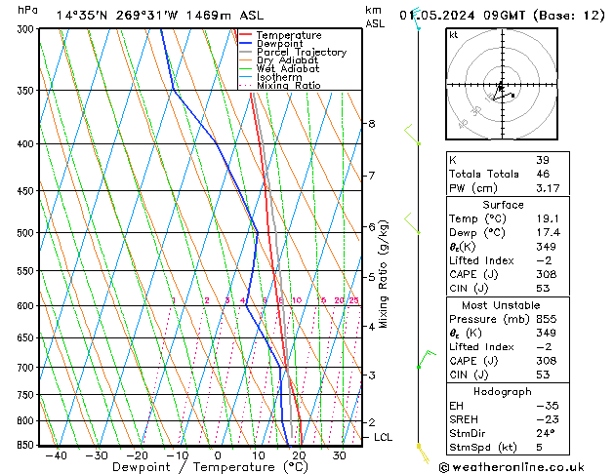Click the 'Most Unstable' section heading
Viewport: 614px width, 474px height.
[501, 305]
